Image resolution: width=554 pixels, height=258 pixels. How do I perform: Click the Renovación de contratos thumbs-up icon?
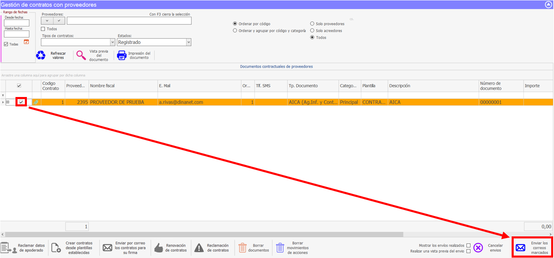point(158,248)
